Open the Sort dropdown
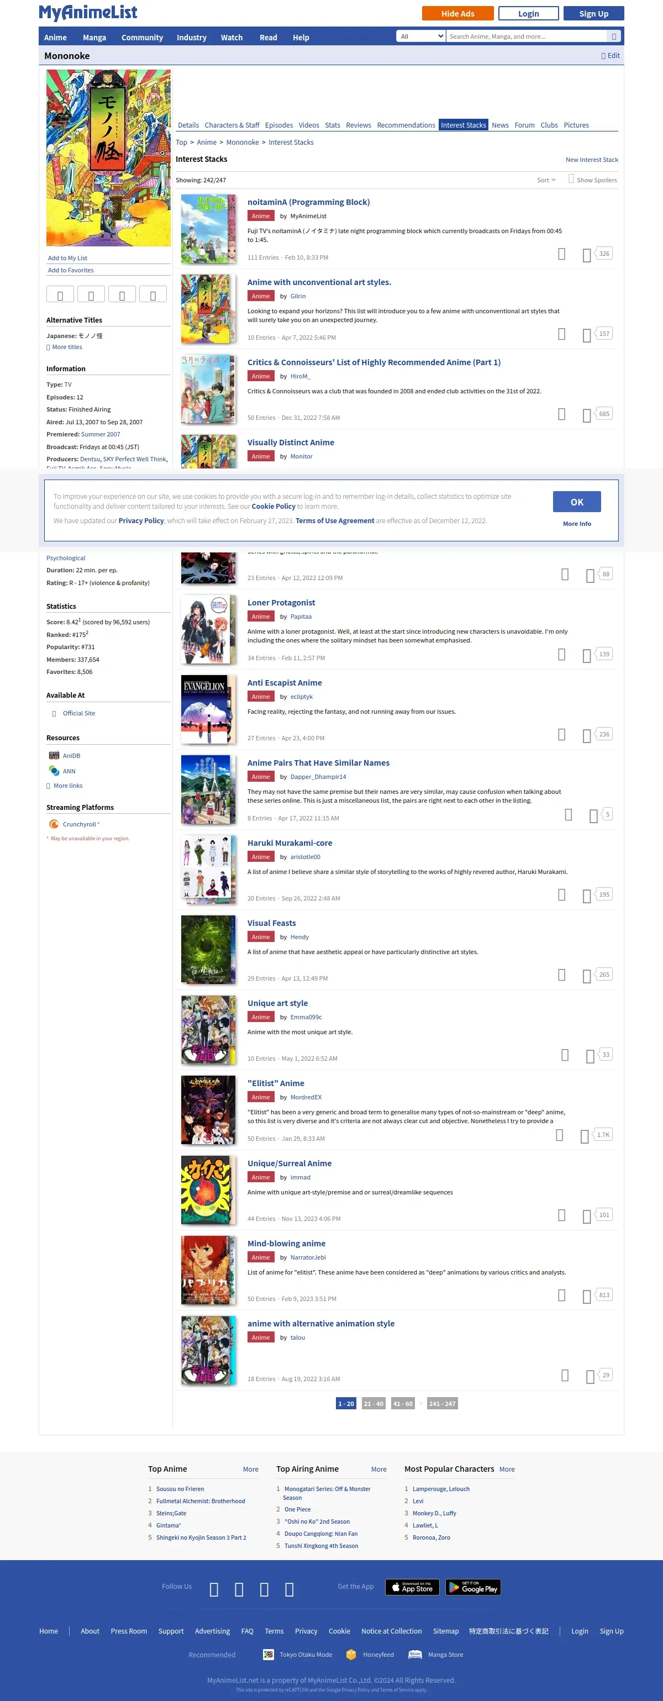Image resolution: width=663 pixels, height=1701 pixels. pos(546,180)
